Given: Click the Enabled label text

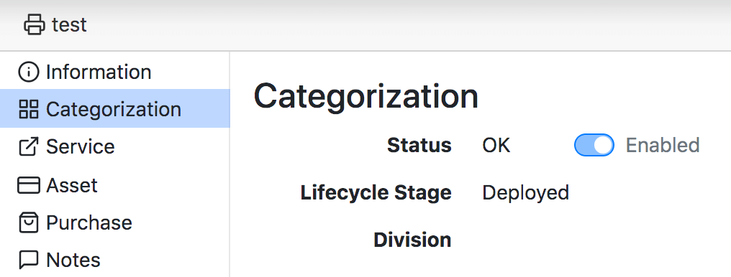Looking at the screenshot, I should [663, 146].
